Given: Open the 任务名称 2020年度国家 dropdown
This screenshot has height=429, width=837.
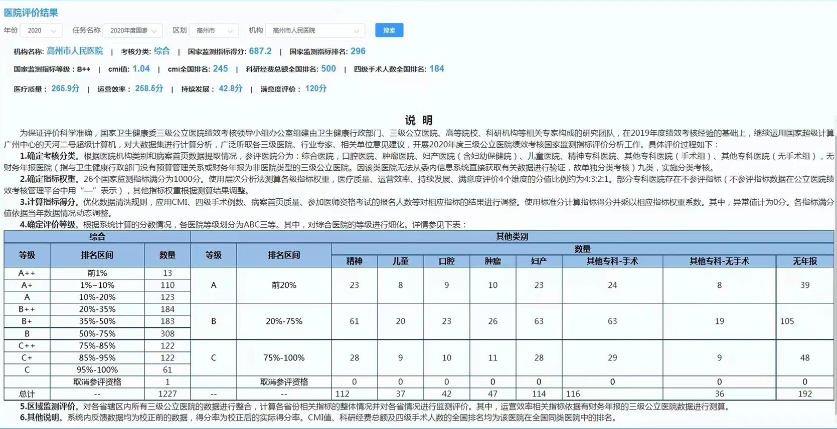Looking at the screenshot, I should [x=133, y=31].
